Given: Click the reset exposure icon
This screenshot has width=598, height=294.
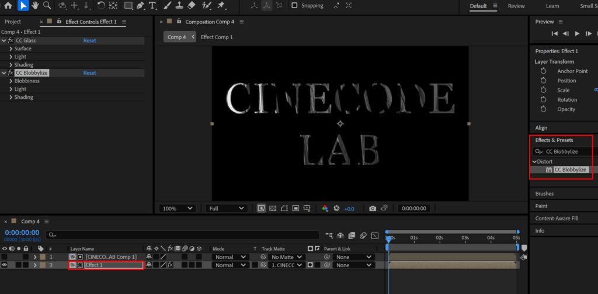Looking at the screenshot, I should [x=336, y=209].
